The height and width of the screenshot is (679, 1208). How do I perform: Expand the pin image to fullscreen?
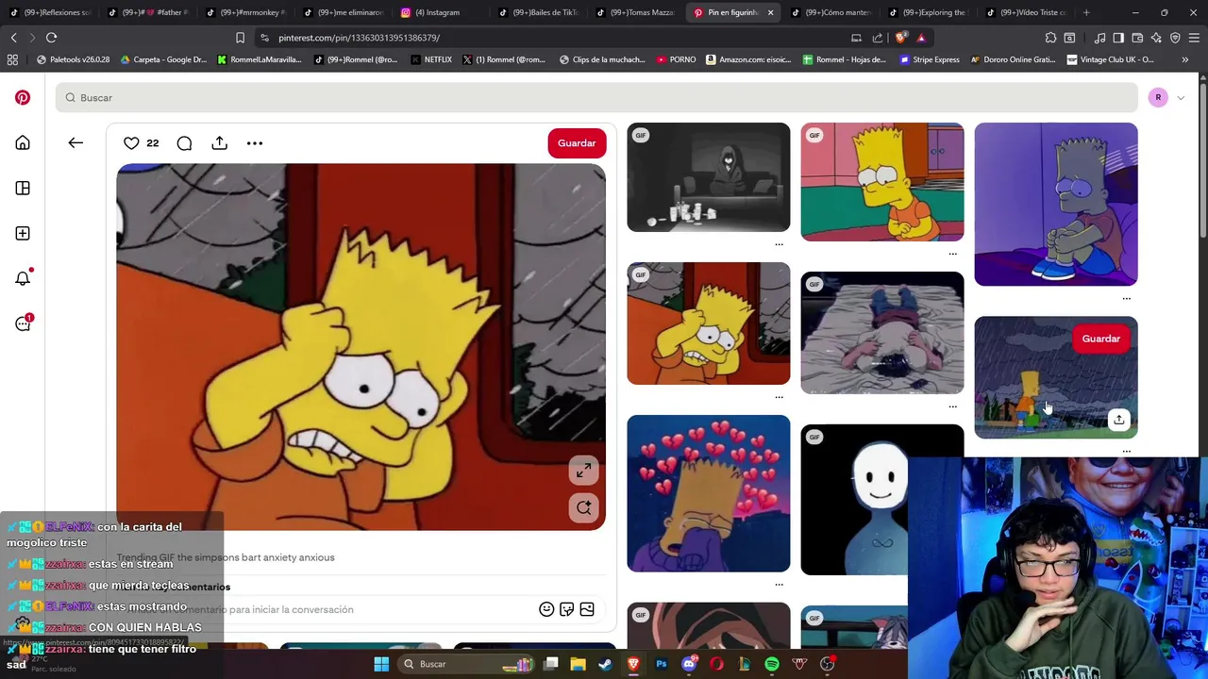tap(583, 471)
